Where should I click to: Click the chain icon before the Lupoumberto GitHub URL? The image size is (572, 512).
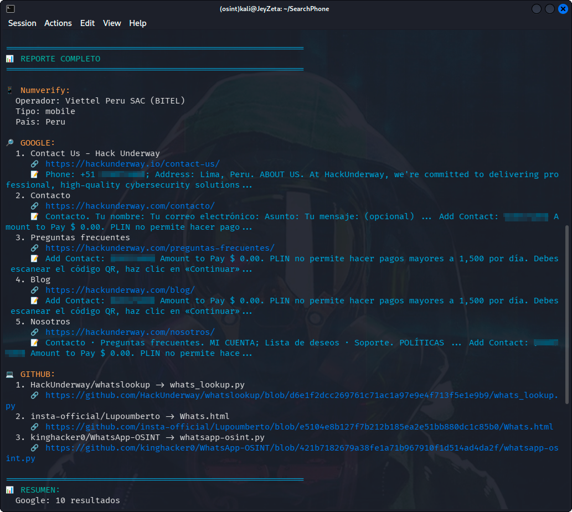35,427
